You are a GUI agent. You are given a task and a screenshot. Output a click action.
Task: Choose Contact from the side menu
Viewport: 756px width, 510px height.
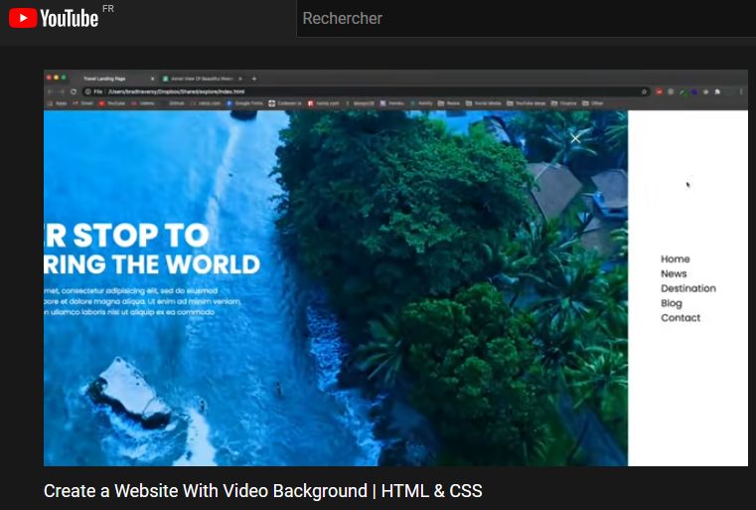tap(680, 318)
